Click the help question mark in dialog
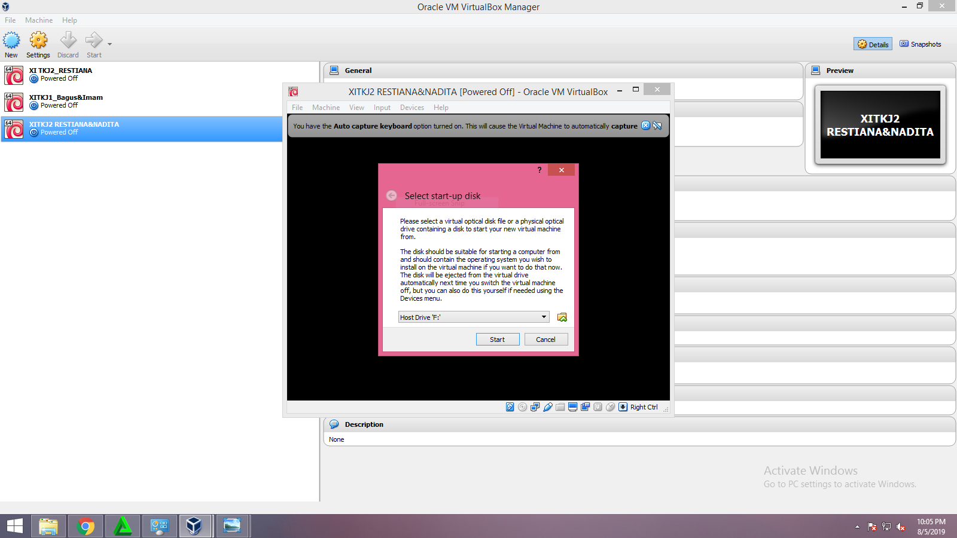This screenshot has width=957, height=538. 540,170
